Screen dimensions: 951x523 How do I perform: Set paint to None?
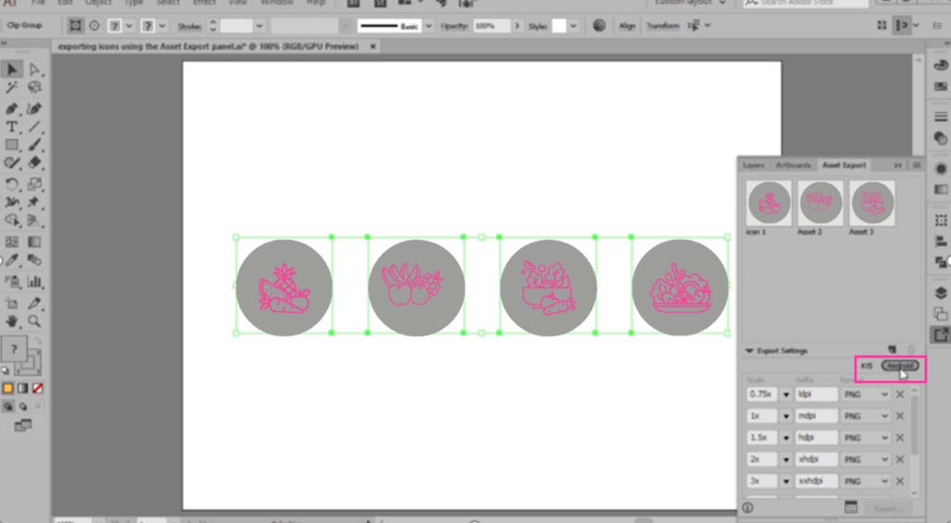click(x=37, y=388)
